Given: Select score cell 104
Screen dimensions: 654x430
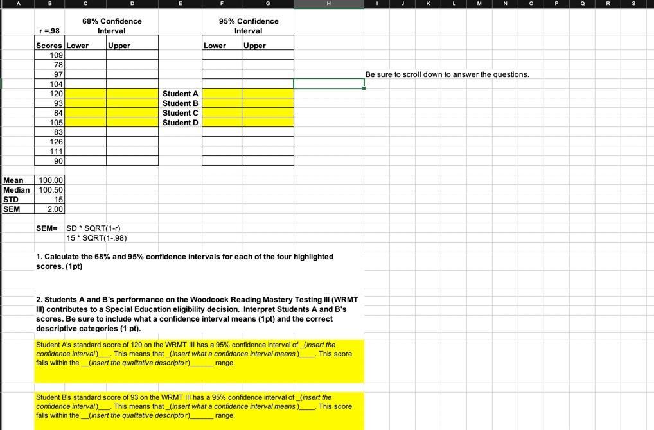Looking at the screenshot, I should (x=49, y=83).
